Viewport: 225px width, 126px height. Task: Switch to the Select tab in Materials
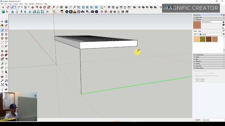(x=195, y=31)
